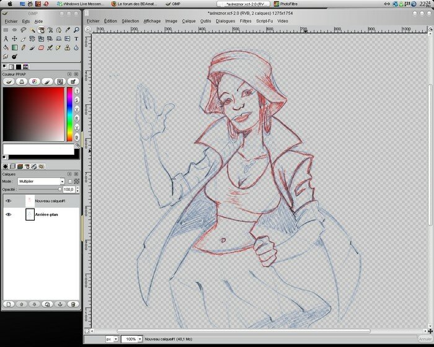Open the px unit dropdown in status bar
The height and width of the screenshot is (347, 434).
(x=112, y=339)
